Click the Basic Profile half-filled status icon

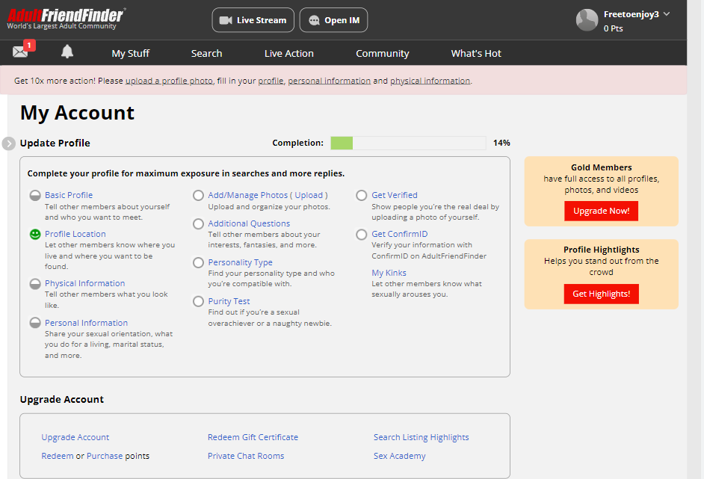tap(34, 196)
